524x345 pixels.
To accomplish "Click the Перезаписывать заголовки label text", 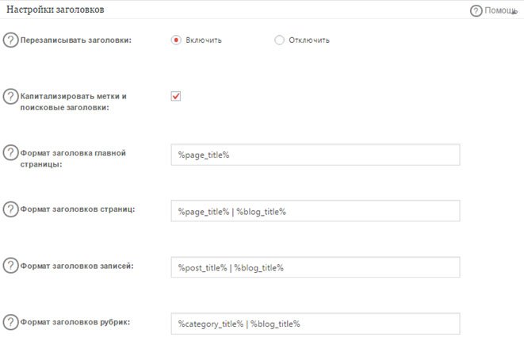I will point(76,40).
